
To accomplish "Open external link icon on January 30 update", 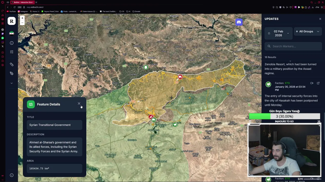I will (x=318, y=83).
